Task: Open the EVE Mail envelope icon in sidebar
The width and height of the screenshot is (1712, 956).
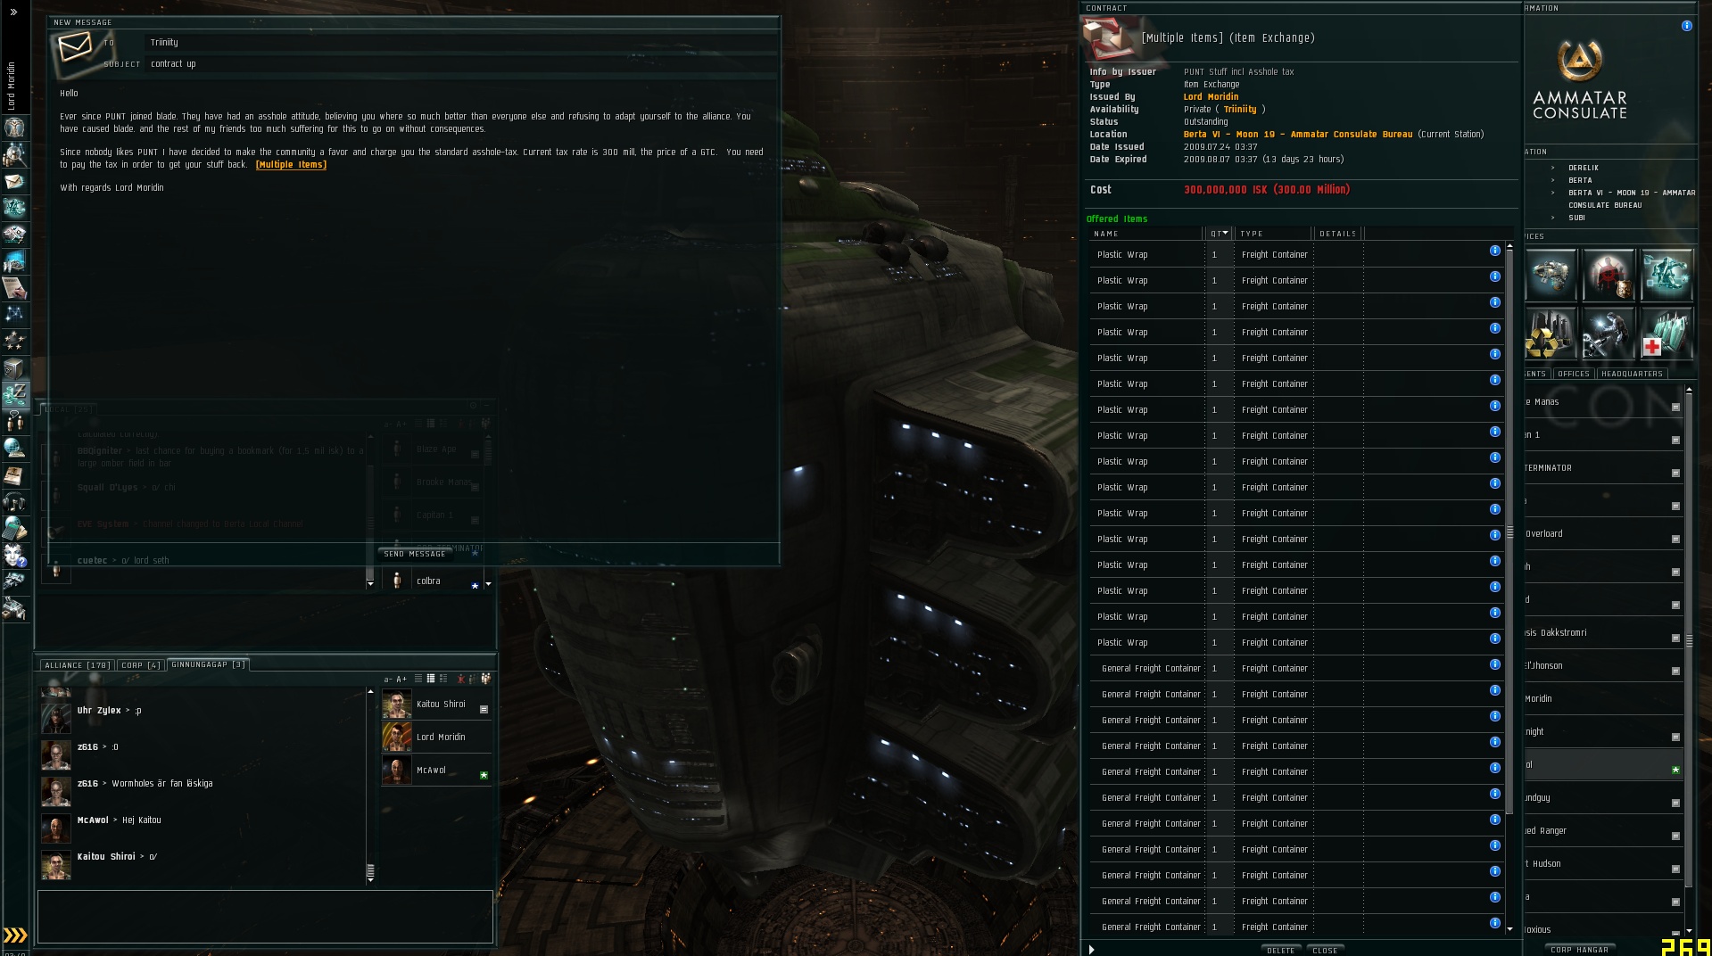Action: pos(14,181)
